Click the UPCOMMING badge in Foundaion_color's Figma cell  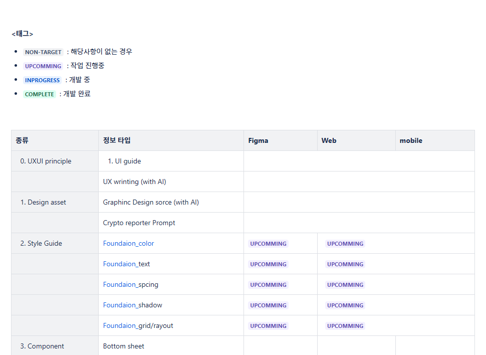click(x=268, y=243)
